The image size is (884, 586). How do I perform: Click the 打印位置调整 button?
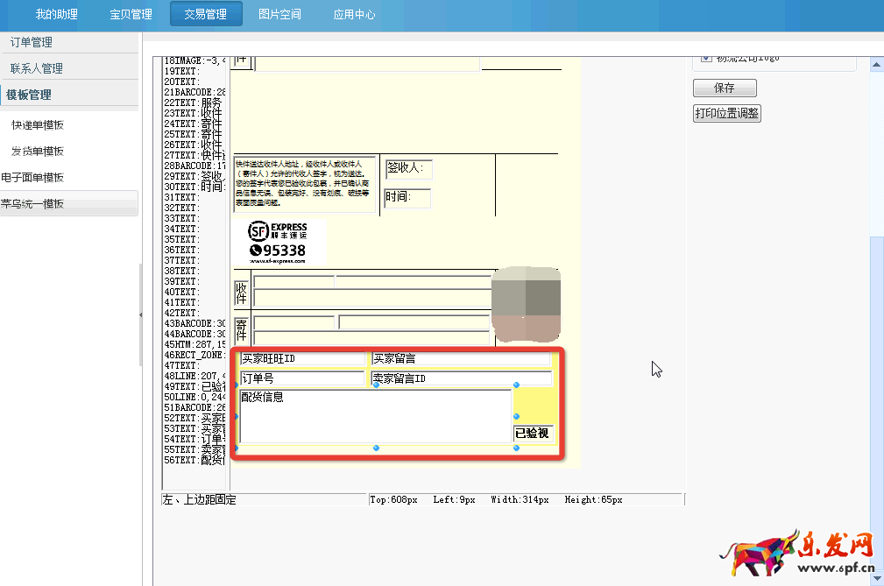726,113
